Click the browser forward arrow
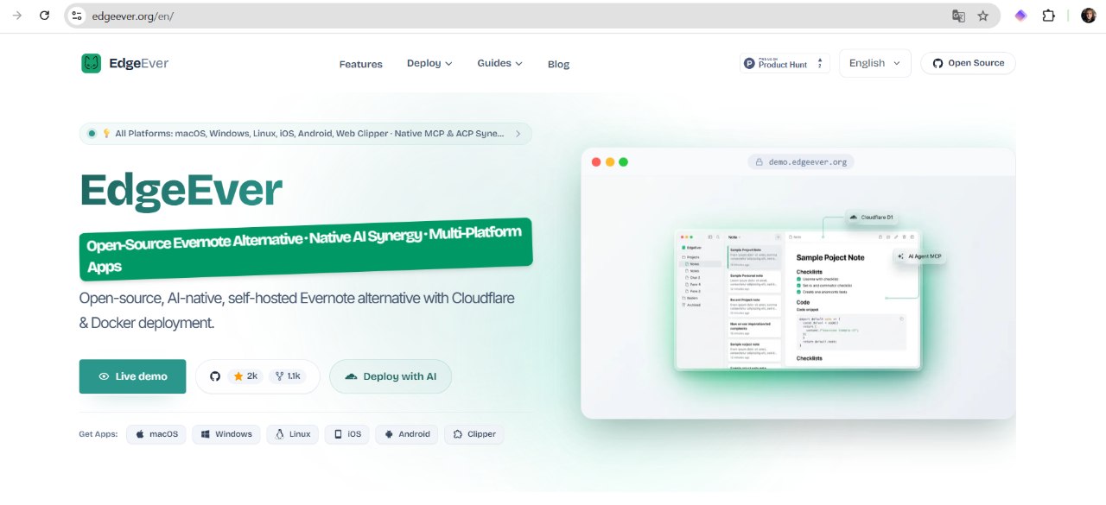1106x505 pixels. coord(16,16)
